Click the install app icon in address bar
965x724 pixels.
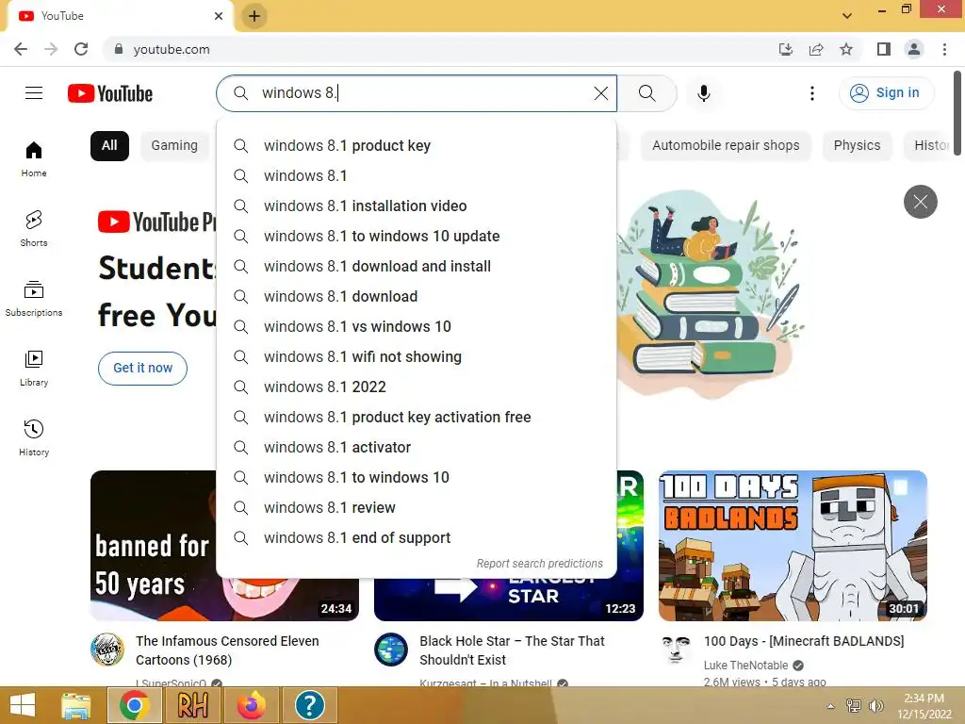(x=785, y=49)
